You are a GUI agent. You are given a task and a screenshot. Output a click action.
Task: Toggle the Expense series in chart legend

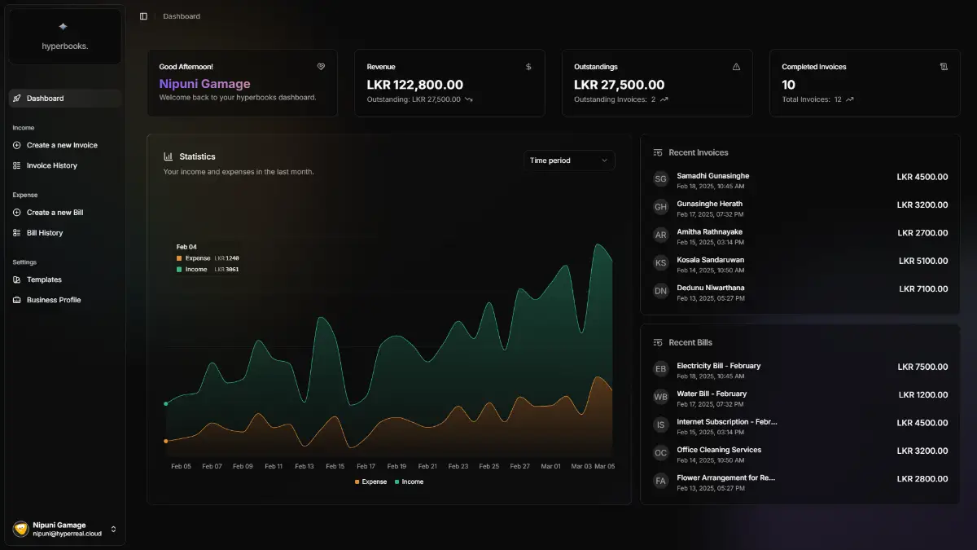(x=370, y=482)
